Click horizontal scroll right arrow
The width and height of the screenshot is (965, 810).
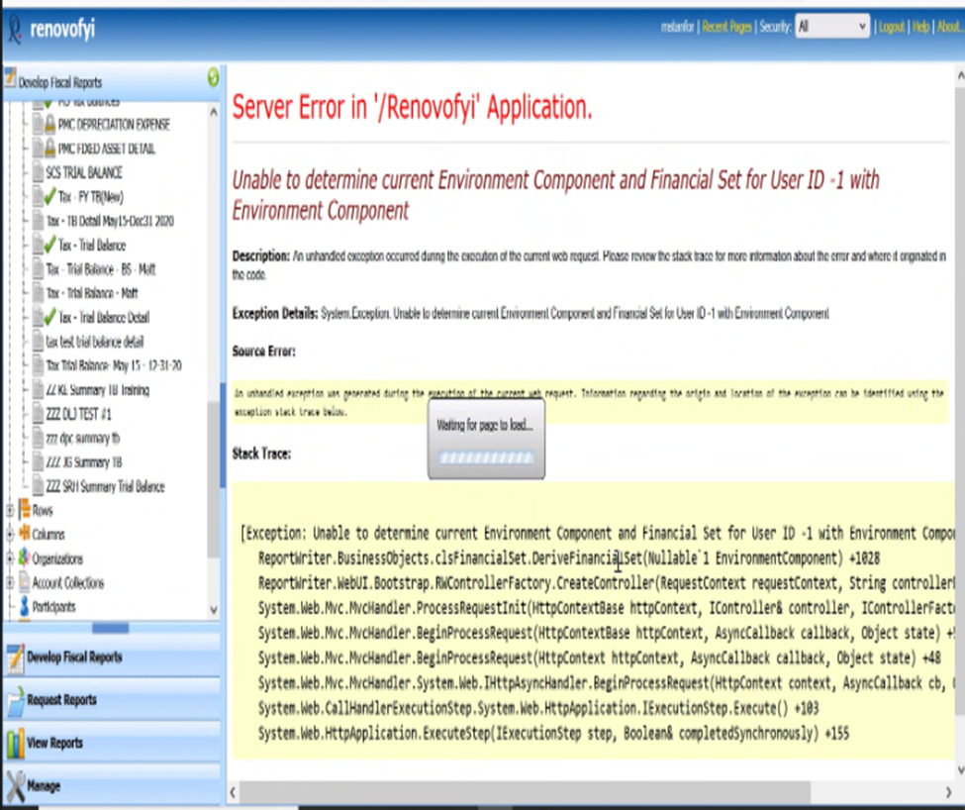tap(948, 792)
